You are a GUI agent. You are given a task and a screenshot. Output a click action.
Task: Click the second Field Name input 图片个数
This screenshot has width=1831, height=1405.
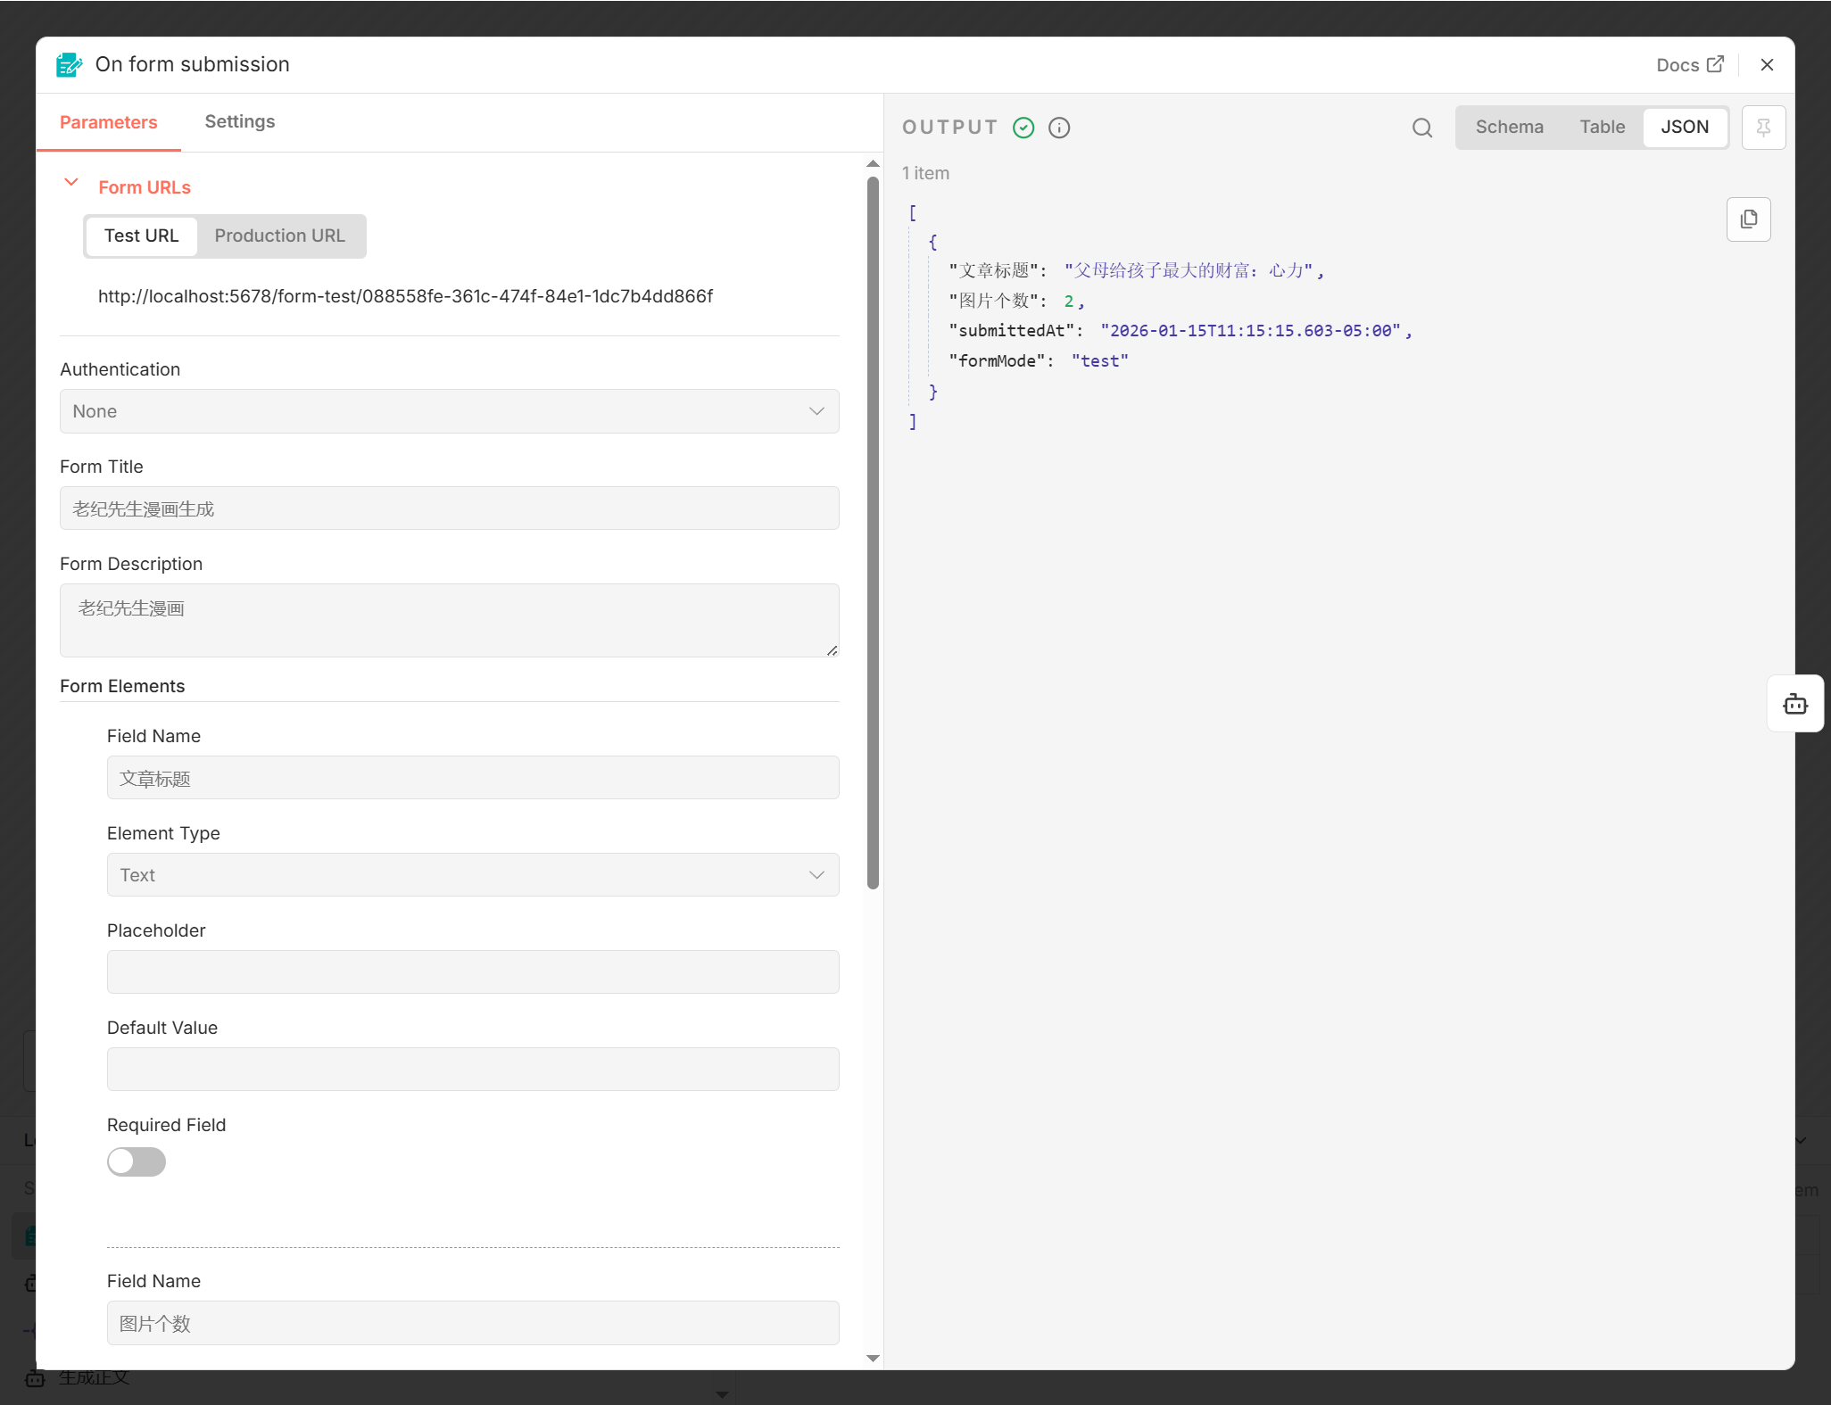click(472, 1323)
